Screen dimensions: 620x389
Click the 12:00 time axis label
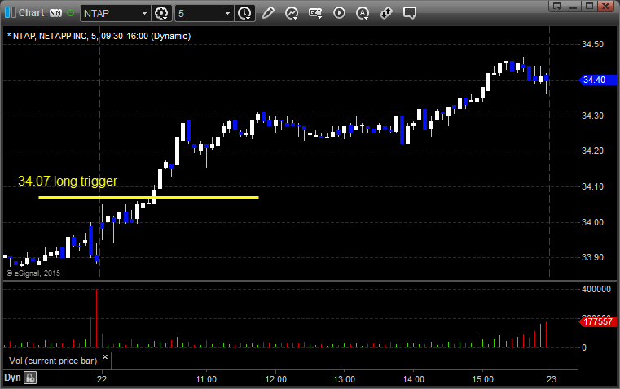click(275, 379)
